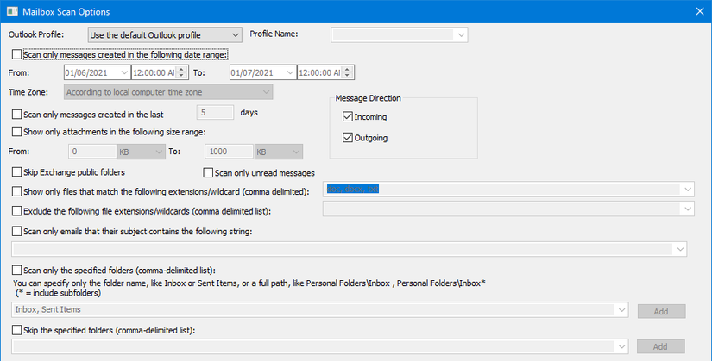Click the days number field showing 5
Image resolution: width=712 pixels, height=361 pixels.
tap(215, 113)
